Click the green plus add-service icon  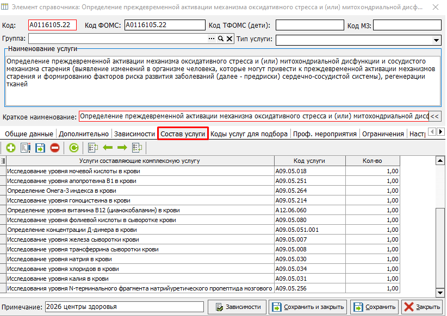(11, 148)
